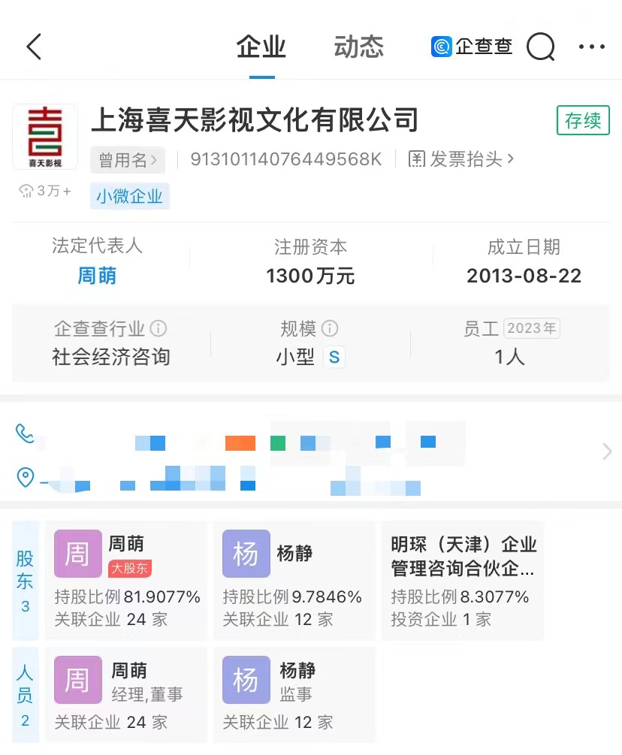The height and width of the screenshot is (755, 622).
Task: Tap the S scale badge
Action: click(334, 358)
